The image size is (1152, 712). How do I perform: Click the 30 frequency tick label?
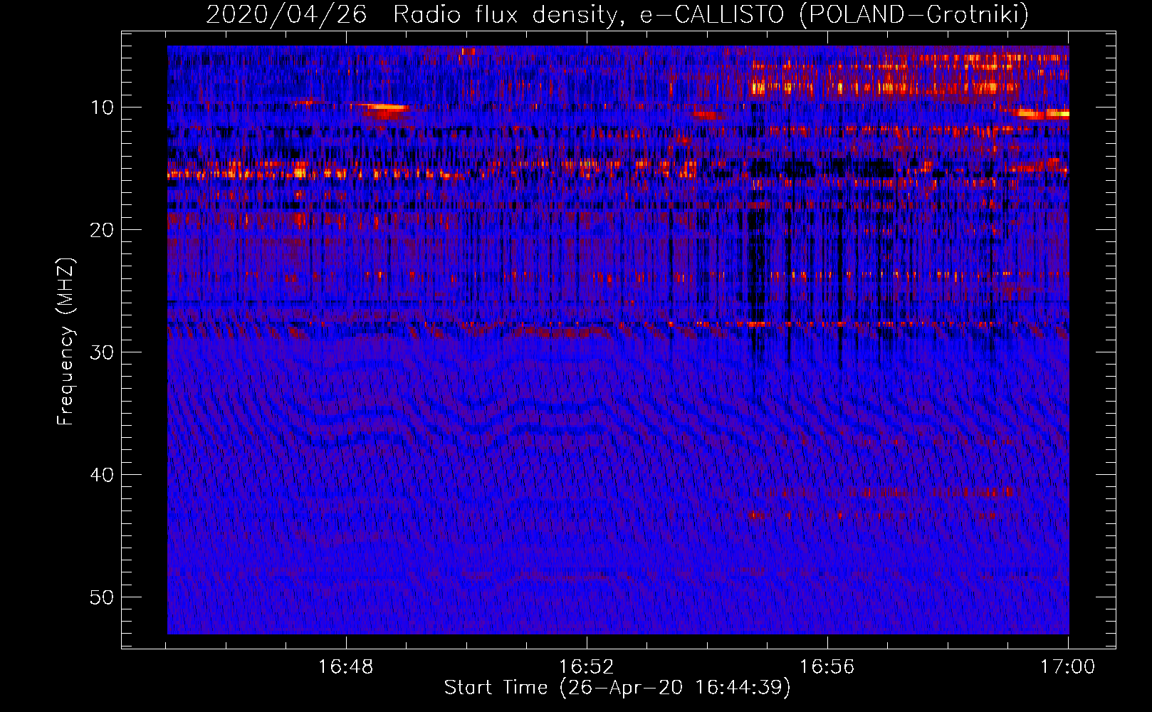click(102, 352)
